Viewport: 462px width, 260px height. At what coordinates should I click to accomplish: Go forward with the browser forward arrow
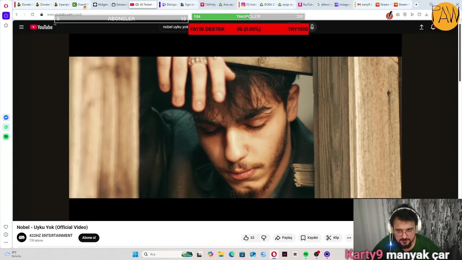[x=24, y=14]
